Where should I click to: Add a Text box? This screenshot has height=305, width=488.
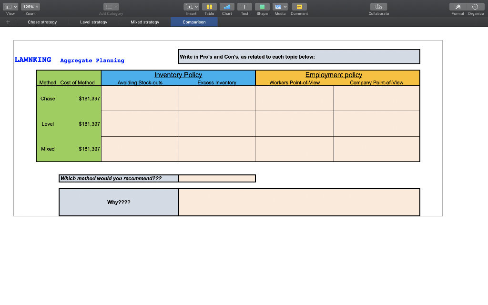coord(244,7)
